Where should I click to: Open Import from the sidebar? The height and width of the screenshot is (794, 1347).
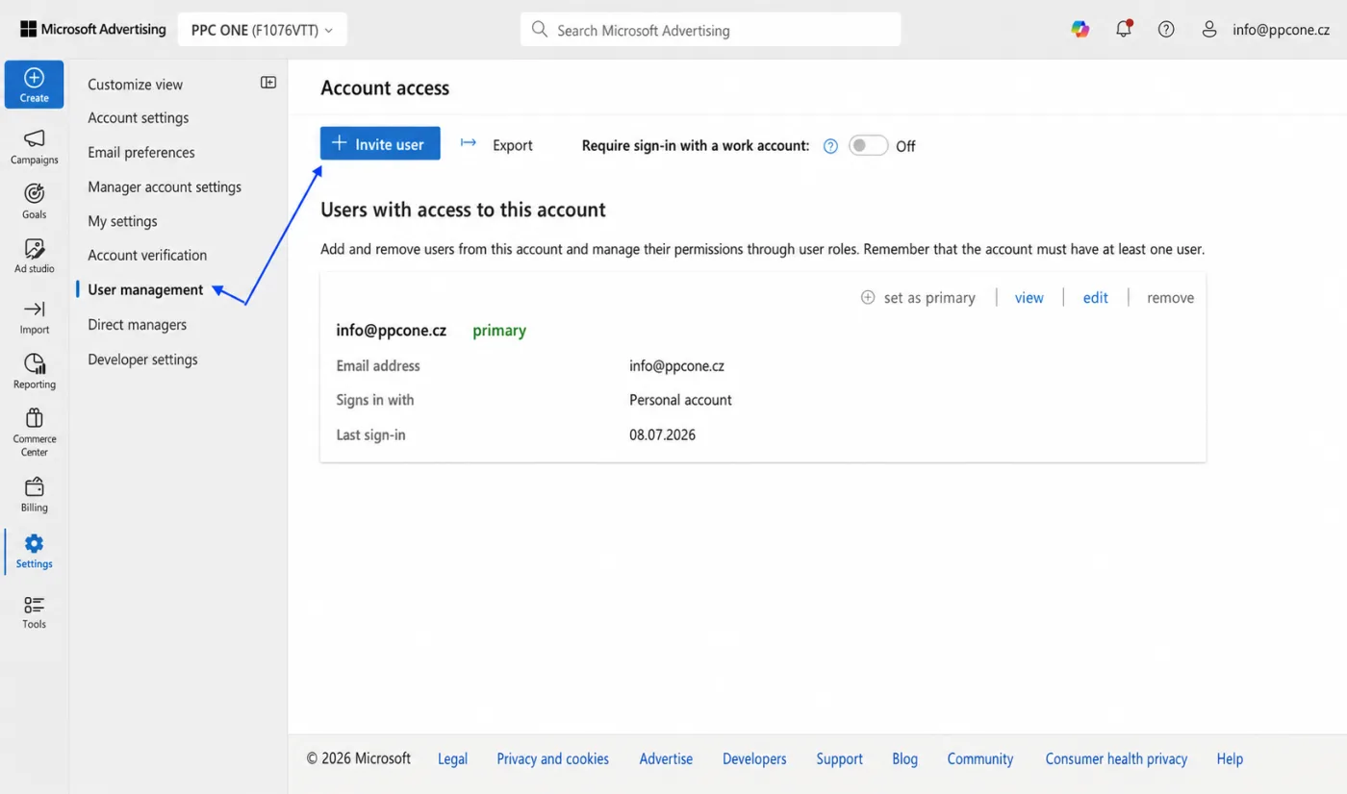click(34, 317)
